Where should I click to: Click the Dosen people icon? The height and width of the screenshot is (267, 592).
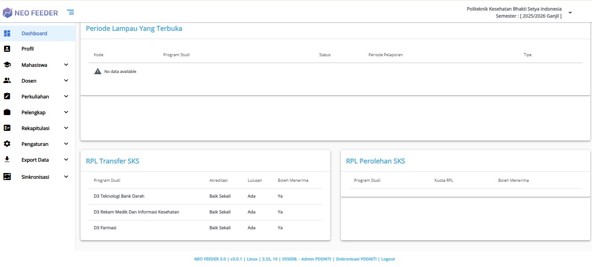[x=7, y=81]
